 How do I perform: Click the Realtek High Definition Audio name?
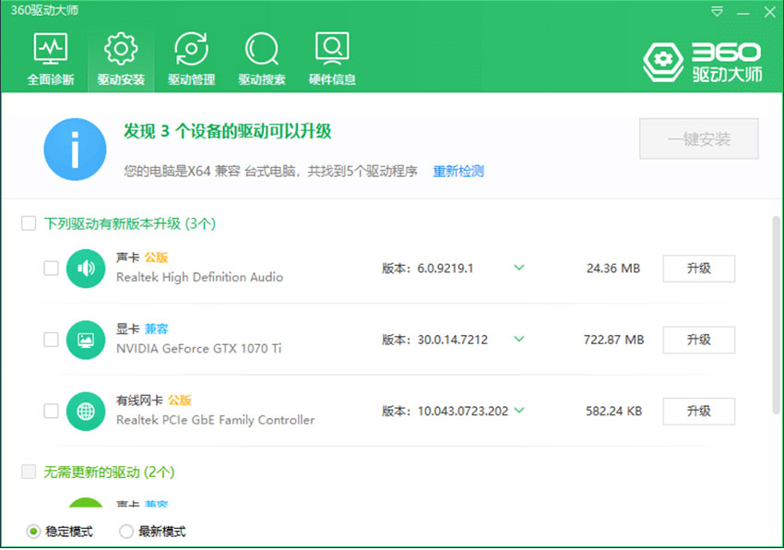click(199, 277)
